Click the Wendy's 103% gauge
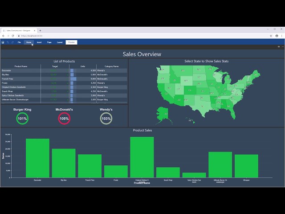Screen dimensions: 285x214 106,119
